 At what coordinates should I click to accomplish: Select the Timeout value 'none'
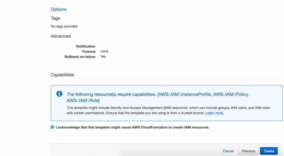click(104, 51)
